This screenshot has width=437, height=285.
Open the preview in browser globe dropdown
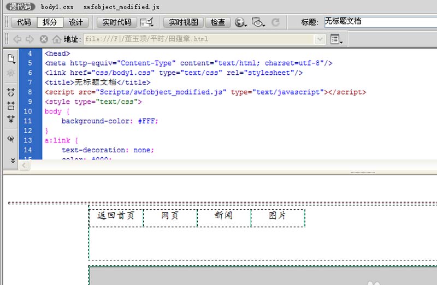240,22
